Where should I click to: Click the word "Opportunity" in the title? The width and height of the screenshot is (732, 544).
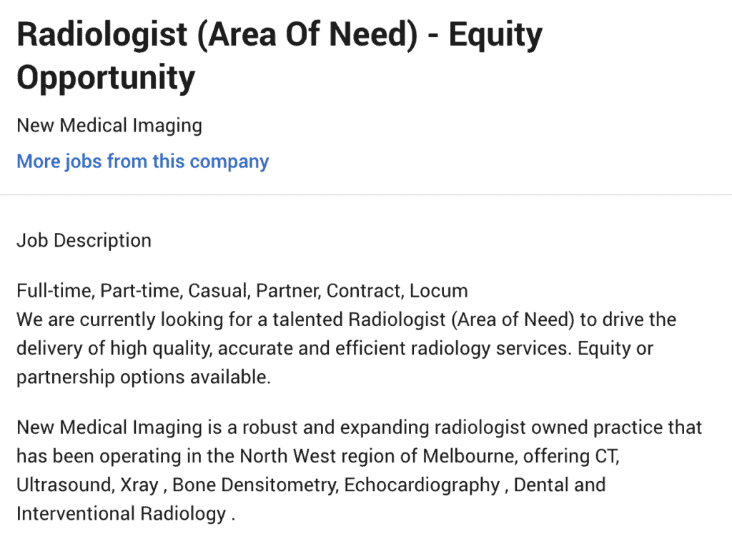click(x=106, y=77)
